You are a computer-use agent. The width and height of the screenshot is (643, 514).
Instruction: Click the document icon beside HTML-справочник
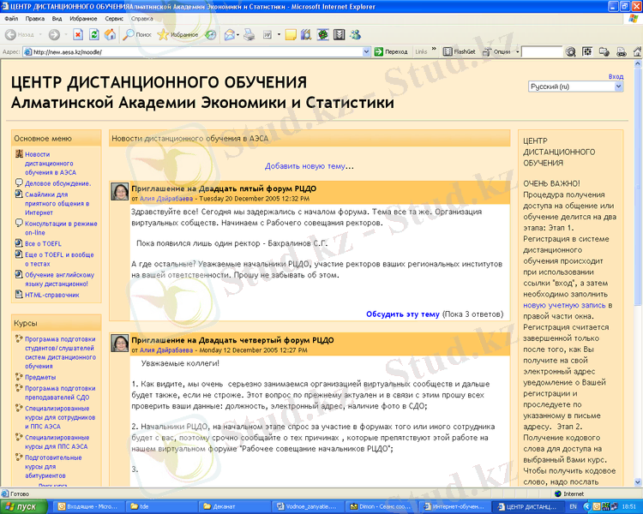[19, 294]
